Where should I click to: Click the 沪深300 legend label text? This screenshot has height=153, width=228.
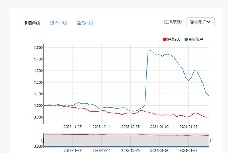(173, 39)
